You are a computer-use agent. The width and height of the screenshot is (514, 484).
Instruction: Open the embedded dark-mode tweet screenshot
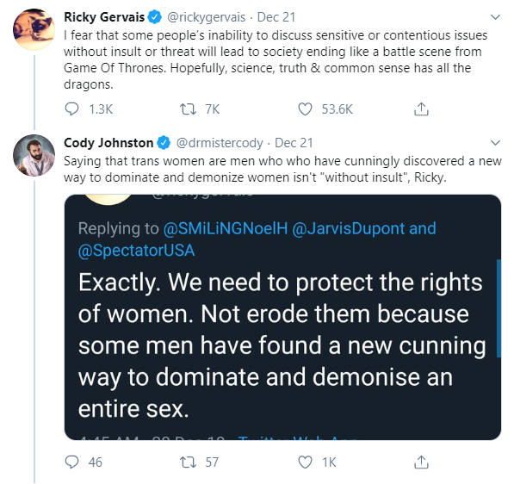282,317
